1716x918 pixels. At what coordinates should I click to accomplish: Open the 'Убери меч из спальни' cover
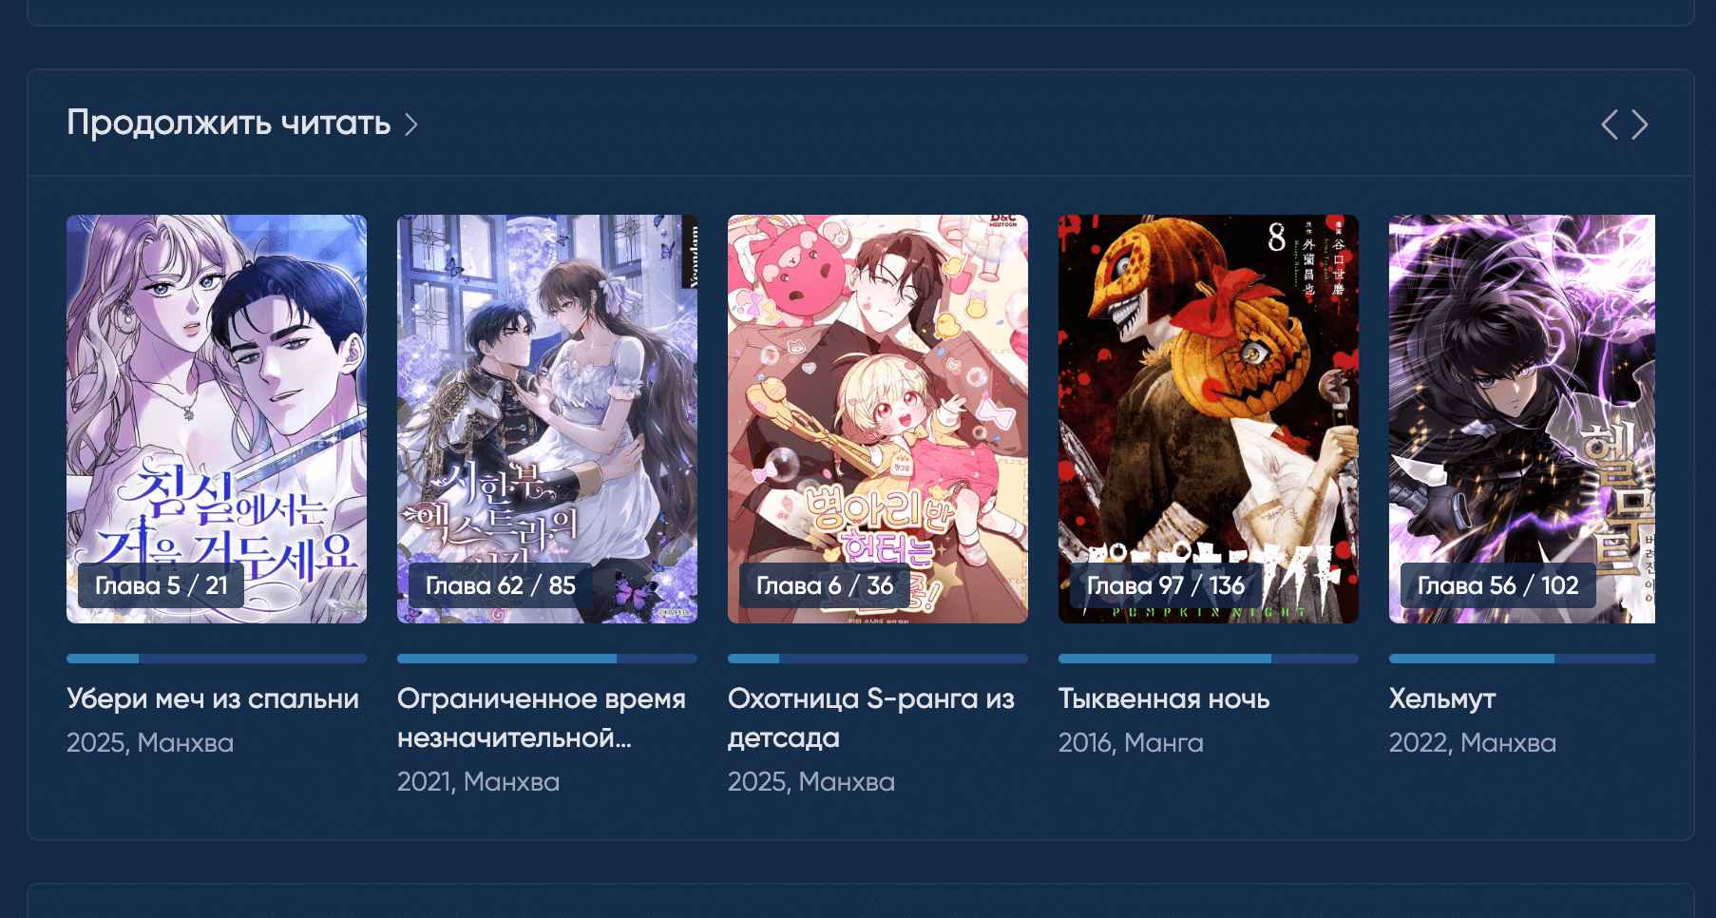point(217,419)
